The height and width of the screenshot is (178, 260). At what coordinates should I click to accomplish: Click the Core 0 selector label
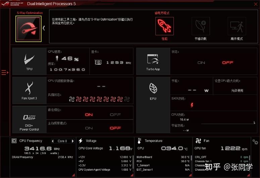62,141
